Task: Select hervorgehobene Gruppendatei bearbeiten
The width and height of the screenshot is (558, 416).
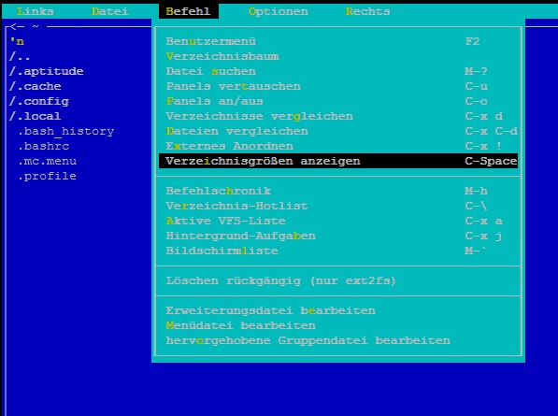Action: coord(338,340)
